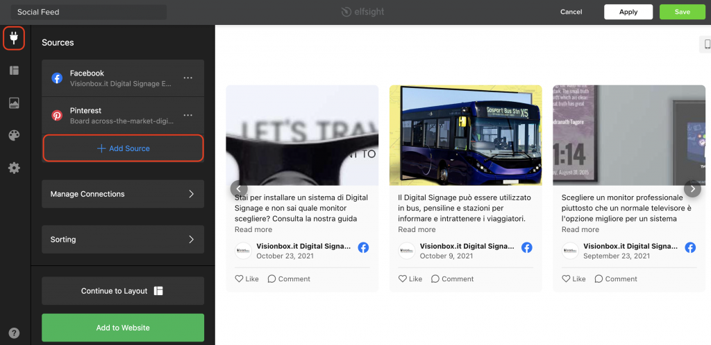Image resolution: width=711 pixels, height=345 pixels.
Task: Open the Settings gear sidebar icon
Action: tap(14, 168)
